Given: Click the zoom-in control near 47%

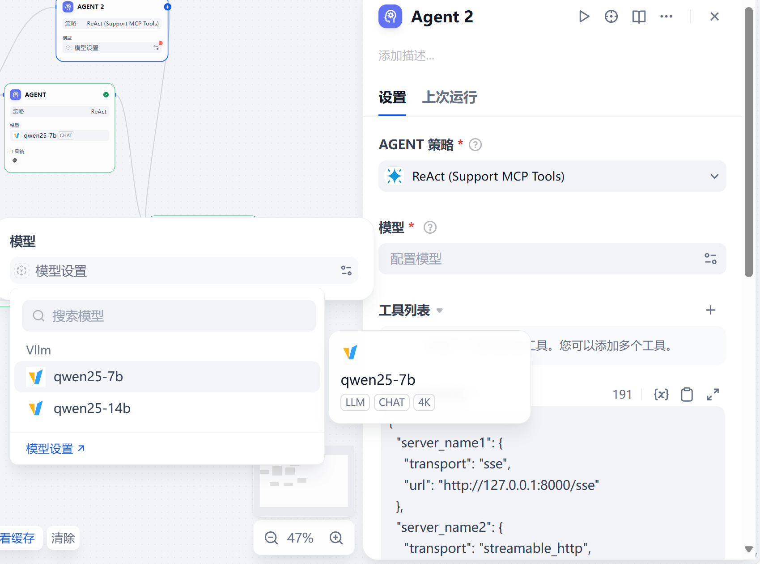Looking at the screenshot, I should 336,538.
